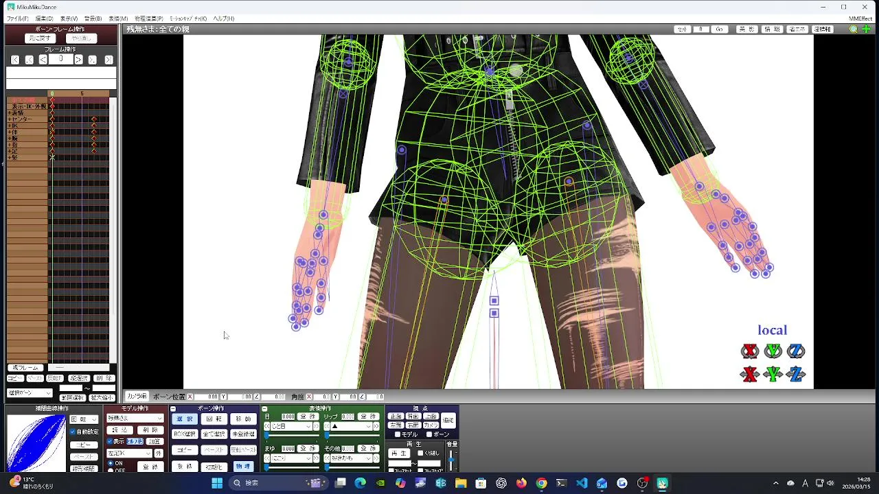Click the interpolation curve graph
The image size is (879, 494).
tap(36, 443)
